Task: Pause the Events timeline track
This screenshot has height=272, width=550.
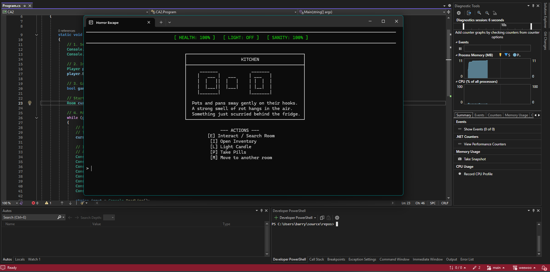Action: (460, 49)
